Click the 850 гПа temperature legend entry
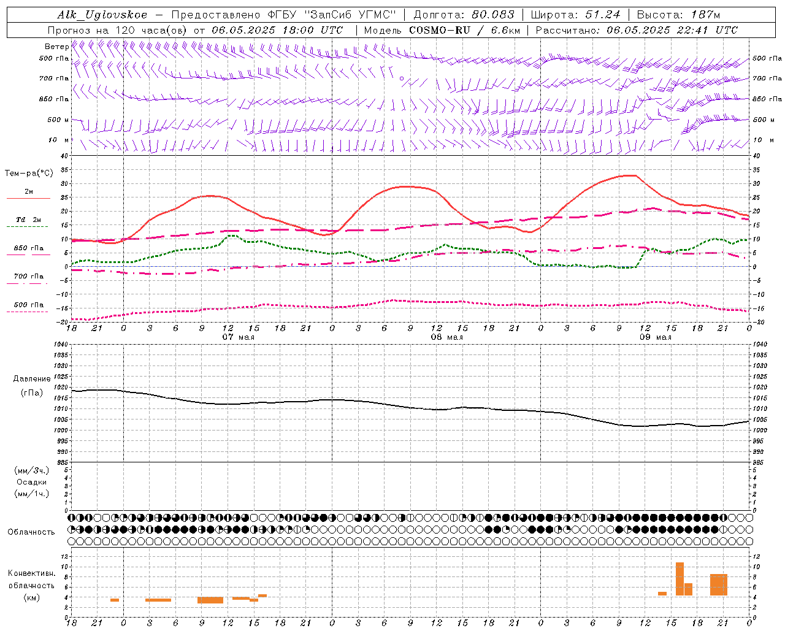785x628 pixels. click(x=29, y=248)
